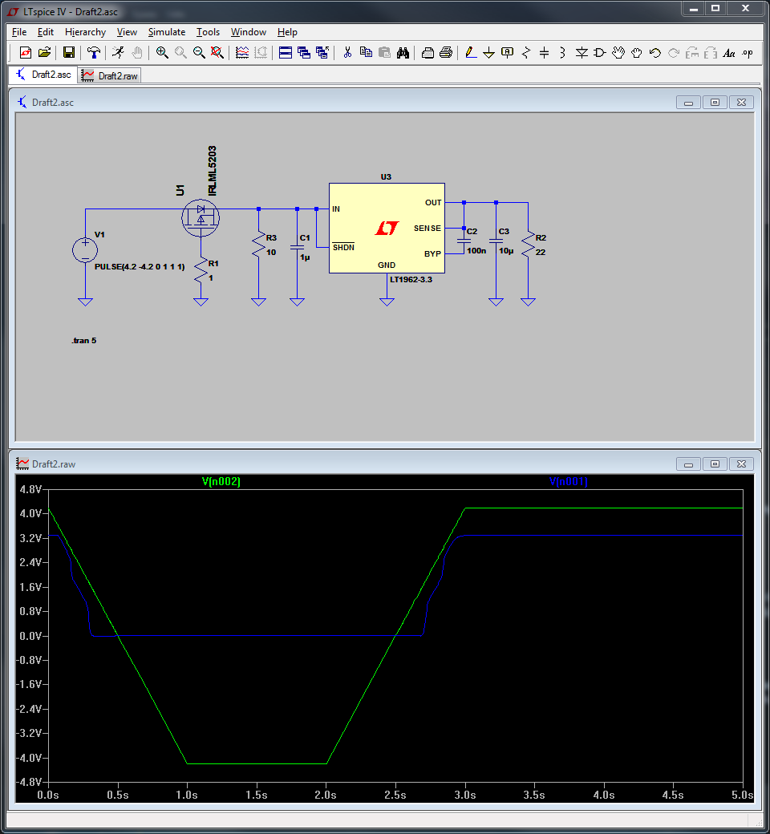Image resolution: width=770 pixels, height=834 pixels.
Task: Click the Close all windows icon
Action: click(x=322, y=52)
